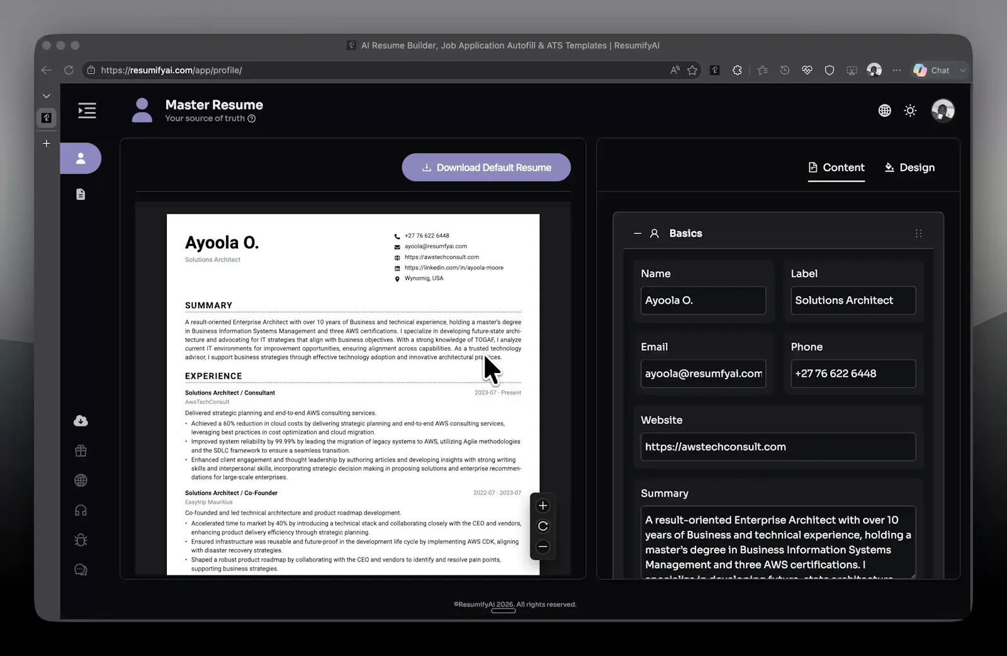Open browser history icon

785,70
